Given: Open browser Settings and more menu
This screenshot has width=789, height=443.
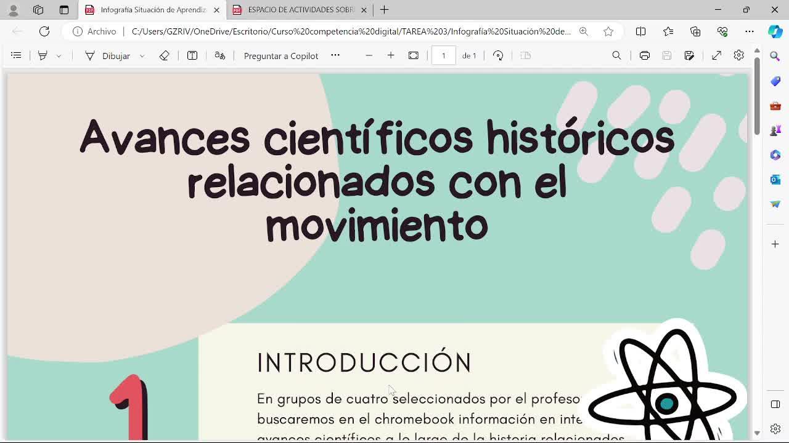Looking at the screenshot, I should click(750, 31).
